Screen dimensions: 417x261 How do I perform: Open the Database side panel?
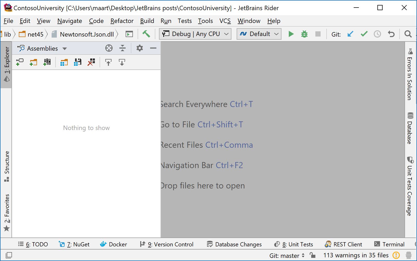[x=410, y=128]
